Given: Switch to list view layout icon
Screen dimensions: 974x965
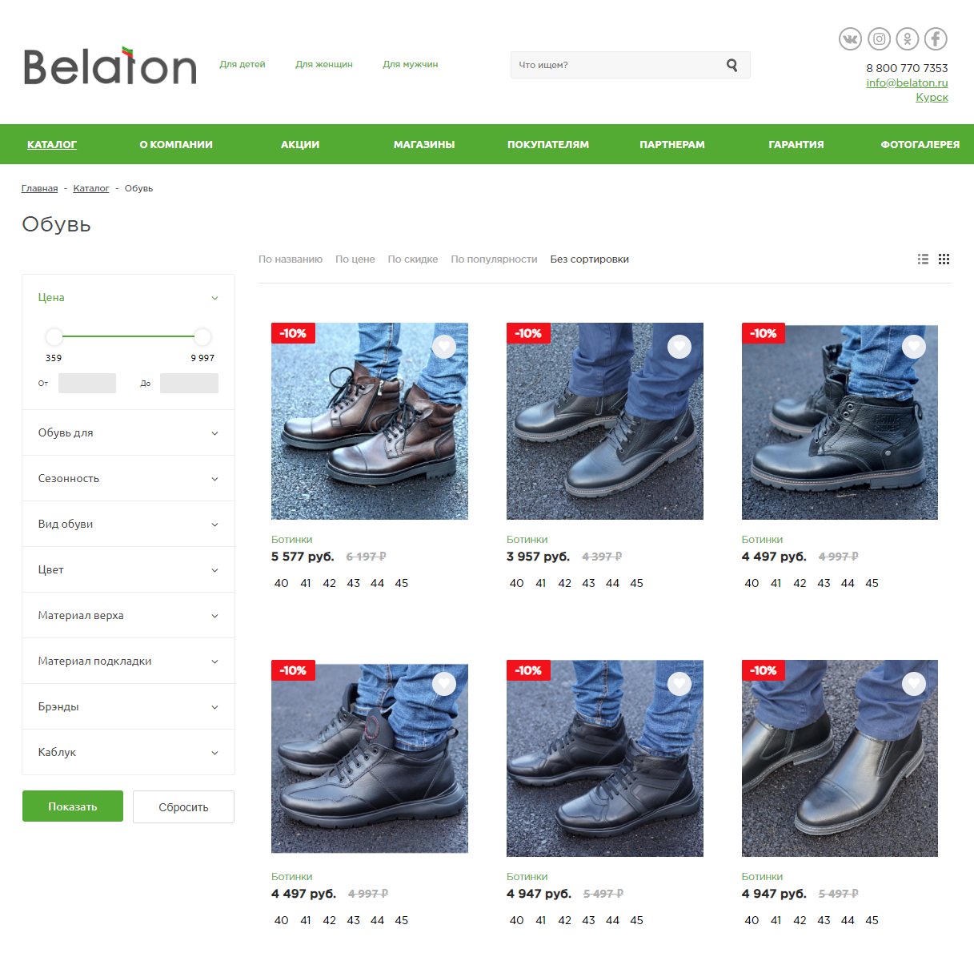Looking at the screenshot, I should [923, 259].
